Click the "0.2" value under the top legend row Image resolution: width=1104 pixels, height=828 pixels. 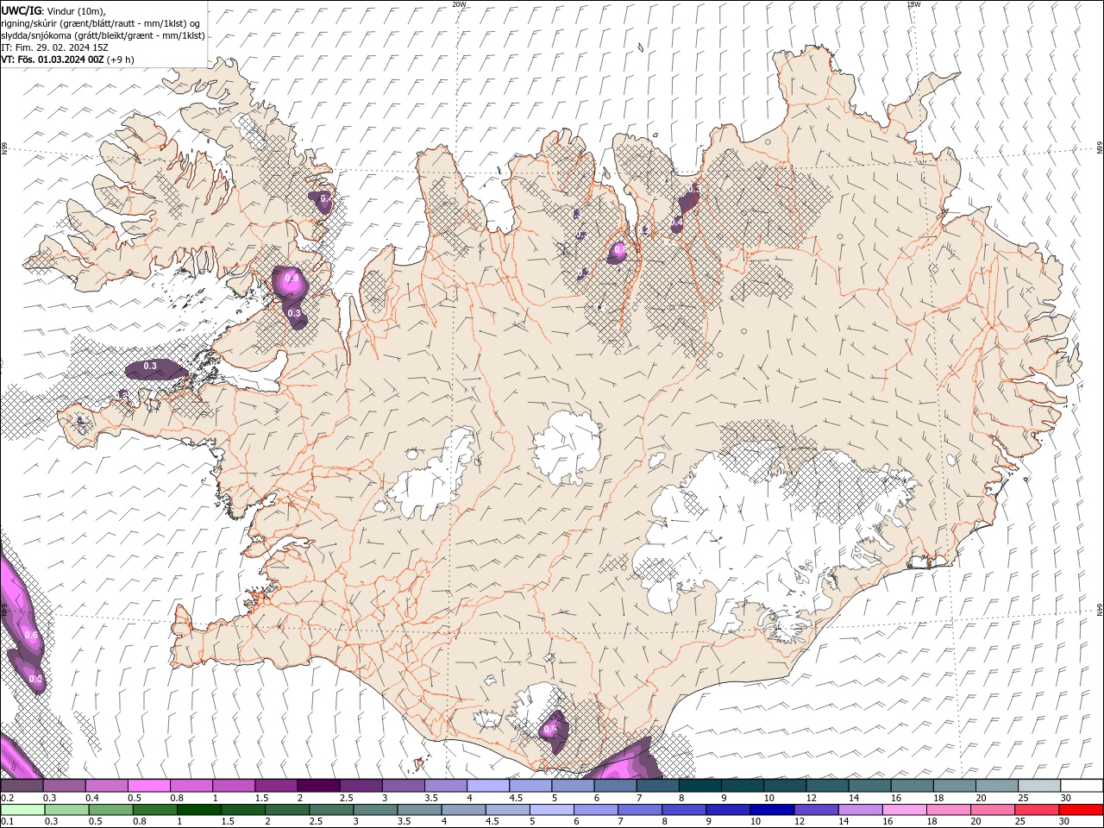(x=7, y=798)
